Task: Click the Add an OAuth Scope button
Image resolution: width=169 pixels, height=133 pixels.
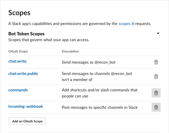Action: tap(27, 121)
